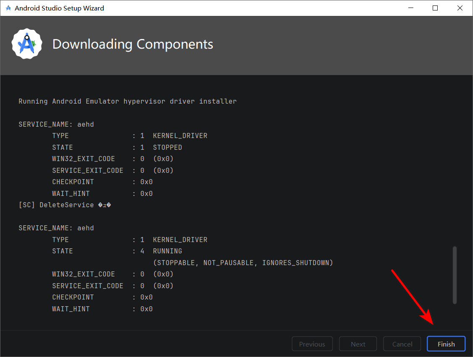Minimize the Setup Wizard window

point(410,8)
